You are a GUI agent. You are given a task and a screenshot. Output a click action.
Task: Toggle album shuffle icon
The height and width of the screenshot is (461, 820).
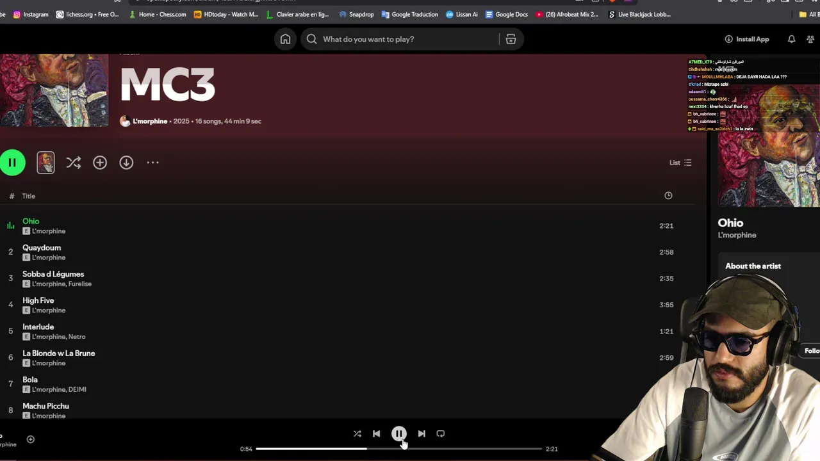point(74,163)
